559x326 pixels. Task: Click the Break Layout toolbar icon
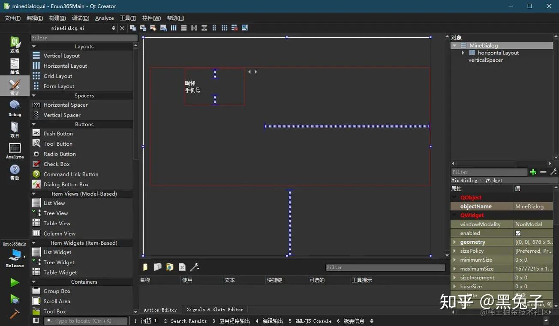[234, 28]
